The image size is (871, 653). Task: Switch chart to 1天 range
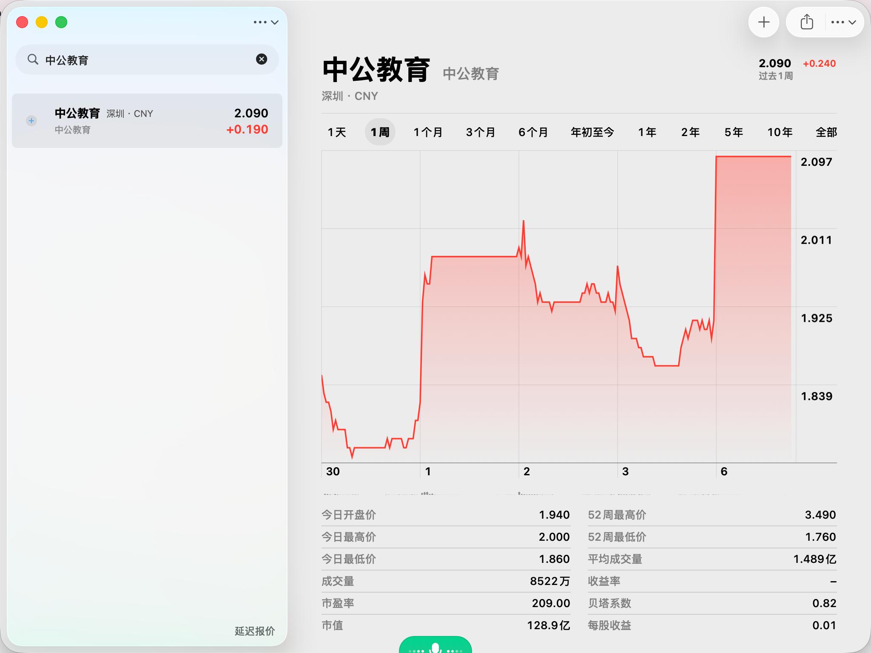click(x=337, y=132)
